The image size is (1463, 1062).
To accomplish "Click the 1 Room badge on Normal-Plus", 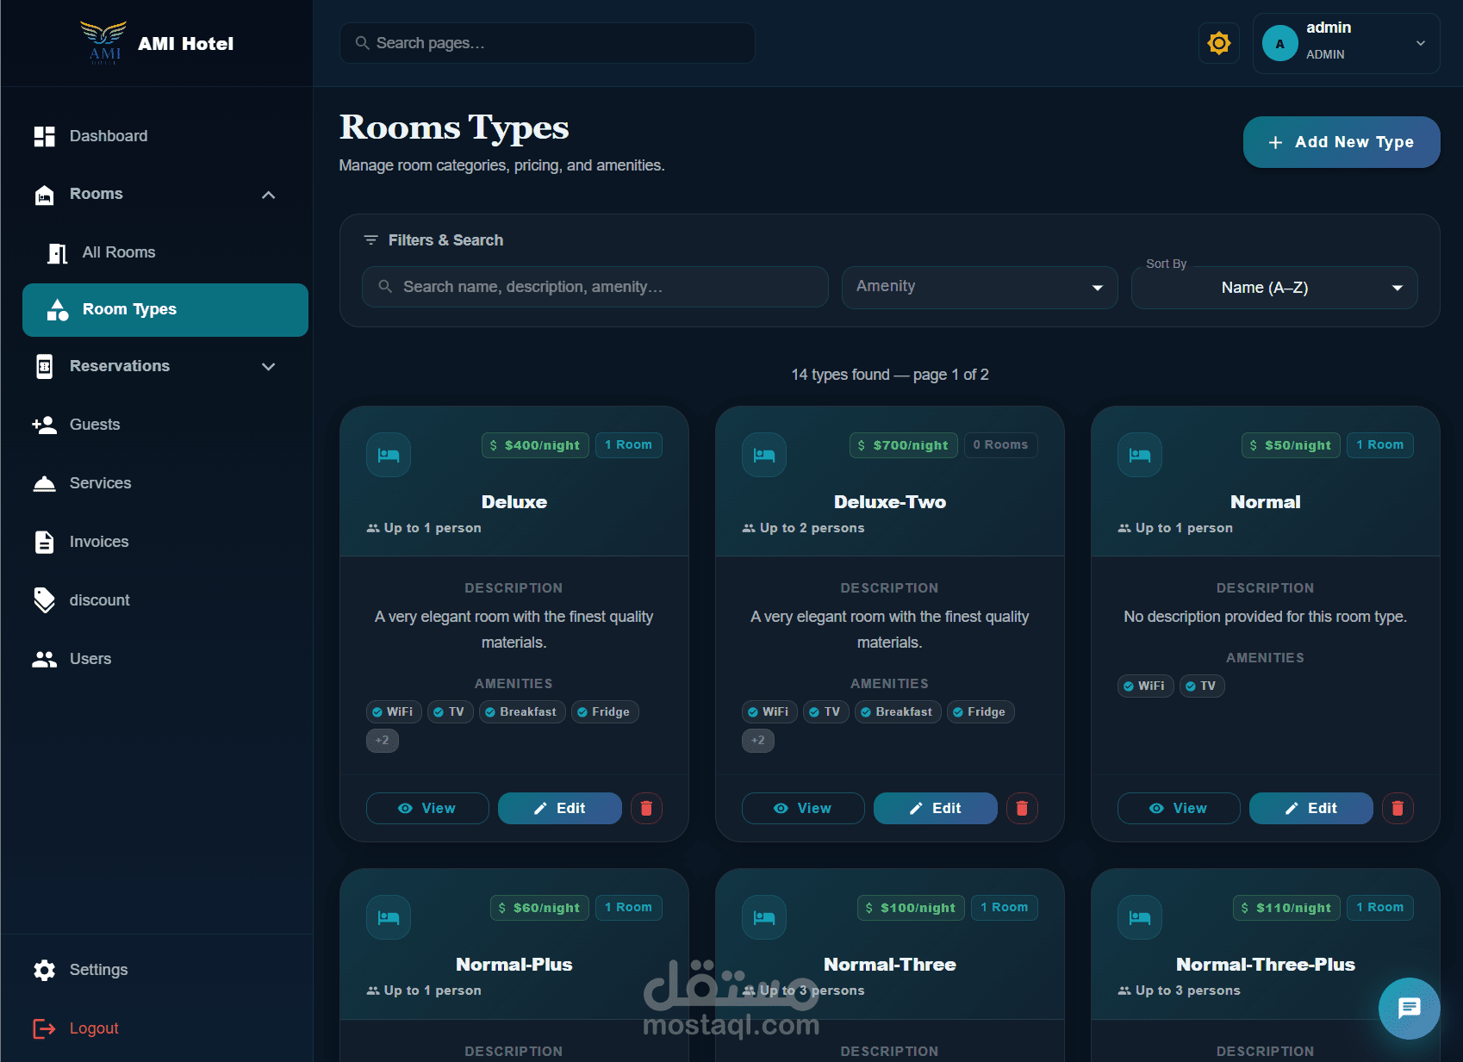I will tap(628, 908).
